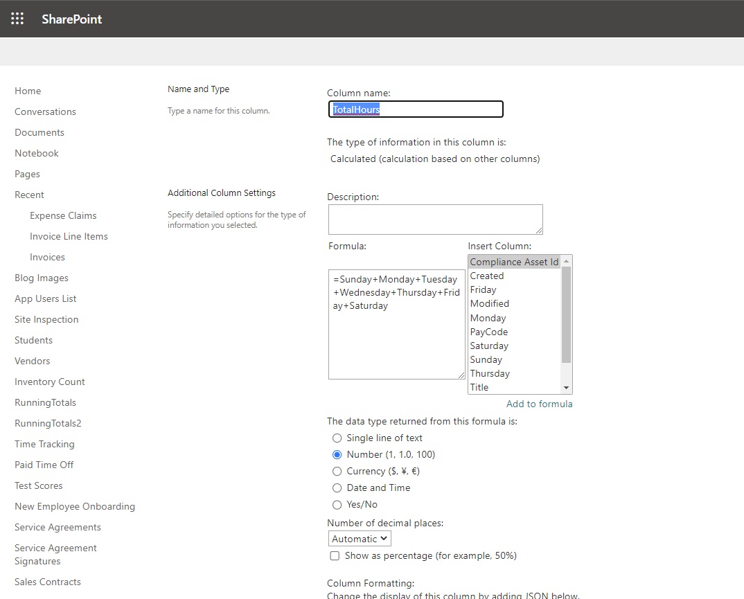Select the Single line of text option
Screen dimensions: 744x599
337,438
